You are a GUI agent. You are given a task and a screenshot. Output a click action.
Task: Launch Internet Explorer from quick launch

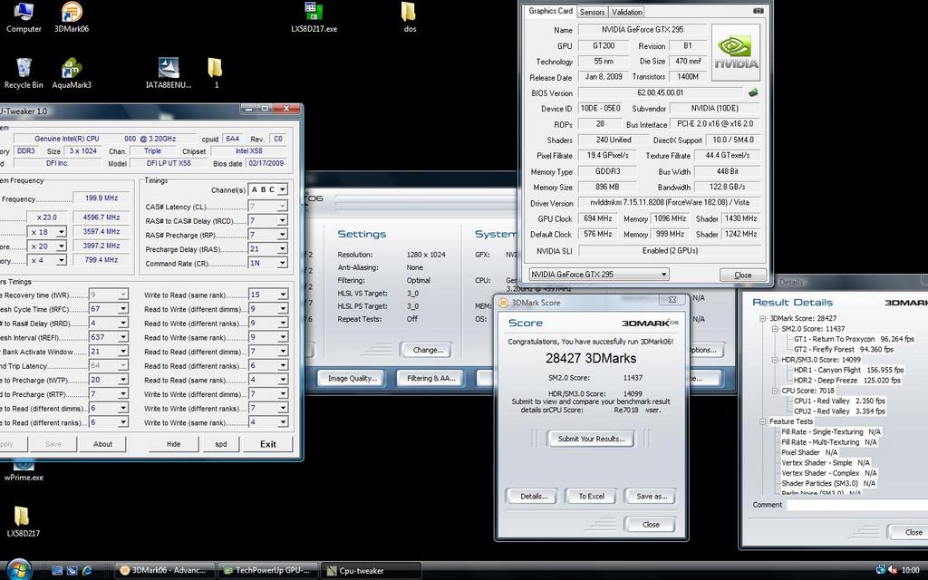(87, 571)
